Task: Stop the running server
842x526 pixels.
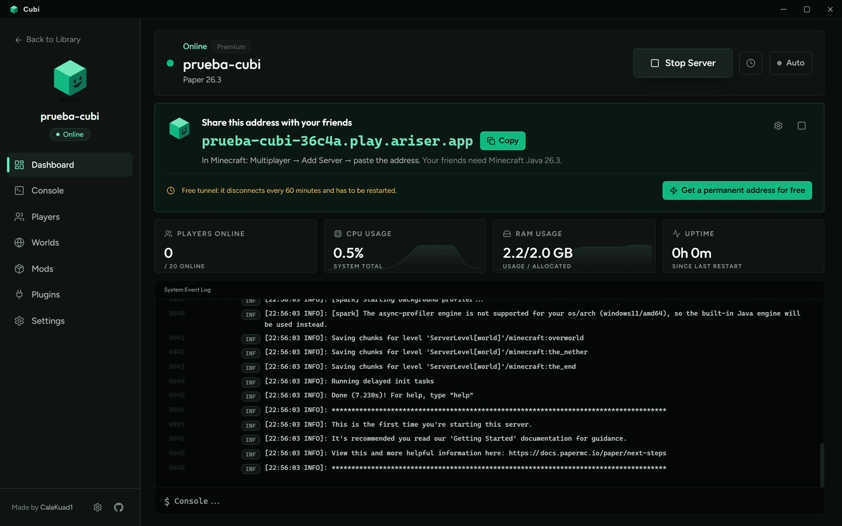Action: 683,63
